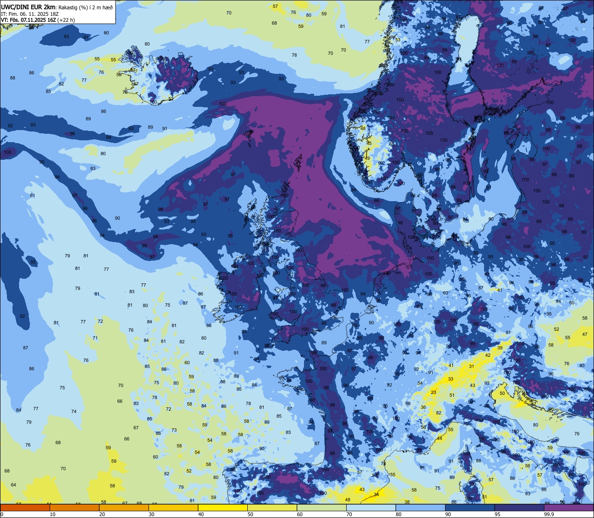Pick the legend swatch between 60 and 70
This screenshot has width=594, height=518.
(322, 507)
